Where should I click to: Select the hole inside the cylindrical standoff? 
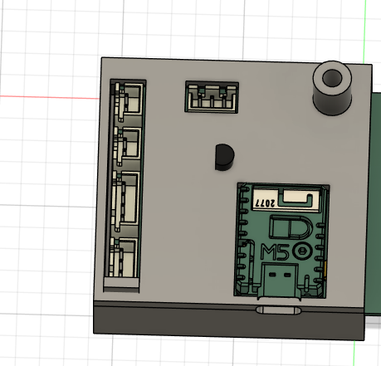(332, 78)
